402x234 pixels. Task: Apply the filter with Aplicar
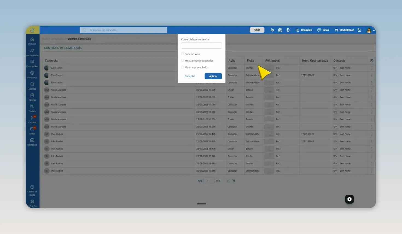[x=213, y=76]
